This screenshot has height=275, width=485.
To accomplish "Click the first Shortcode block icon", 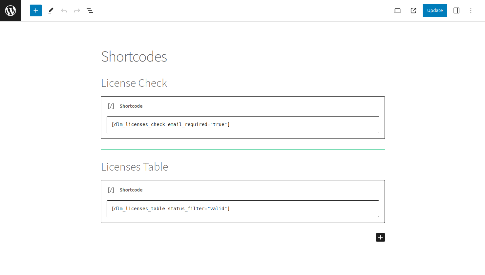I will point(111,106).
